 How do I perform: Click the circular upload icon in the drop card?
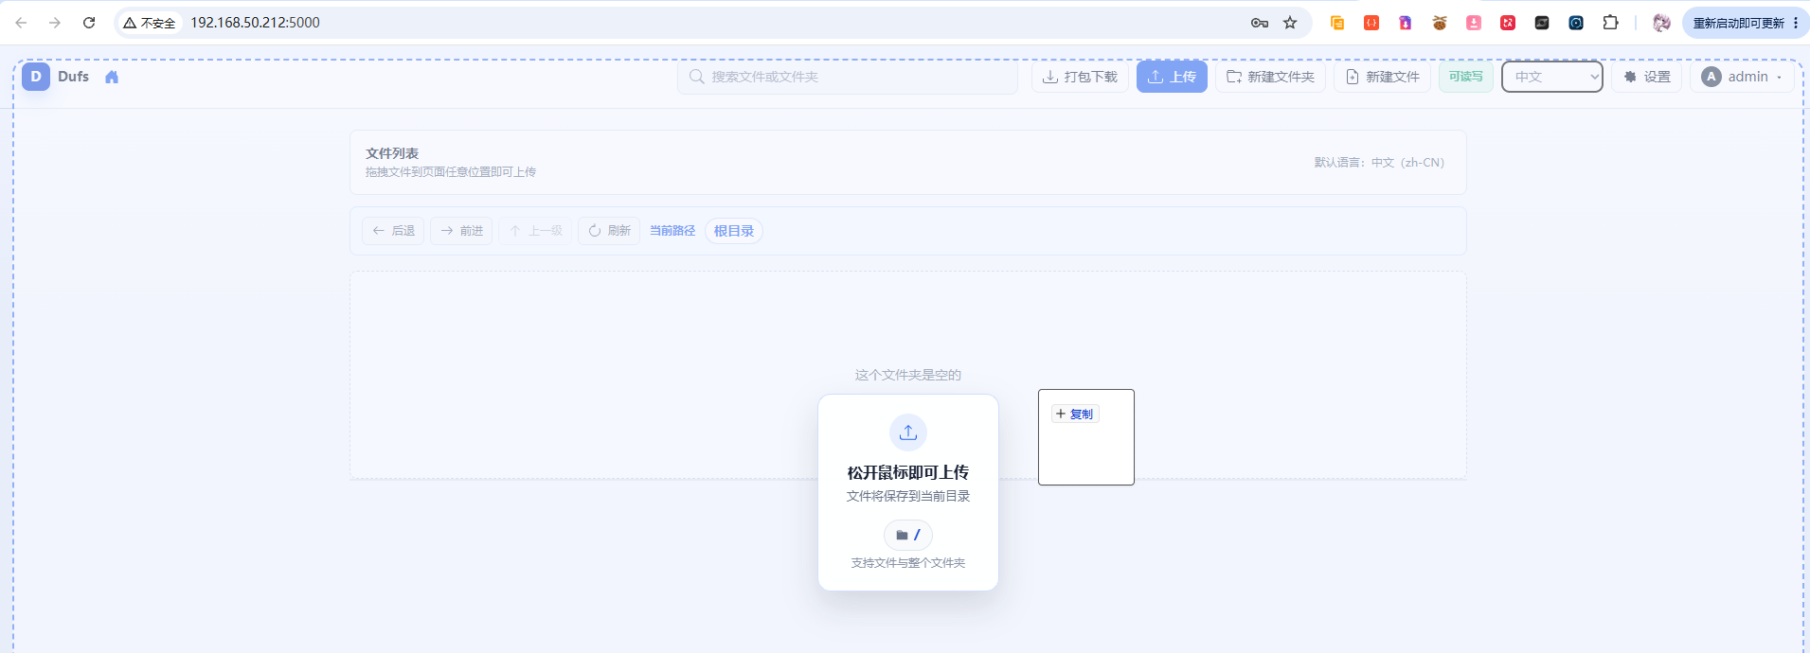[x=908, y=432]
